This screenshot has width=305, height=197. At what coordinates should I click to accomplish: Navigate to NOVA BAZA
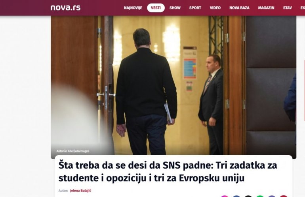239,8
